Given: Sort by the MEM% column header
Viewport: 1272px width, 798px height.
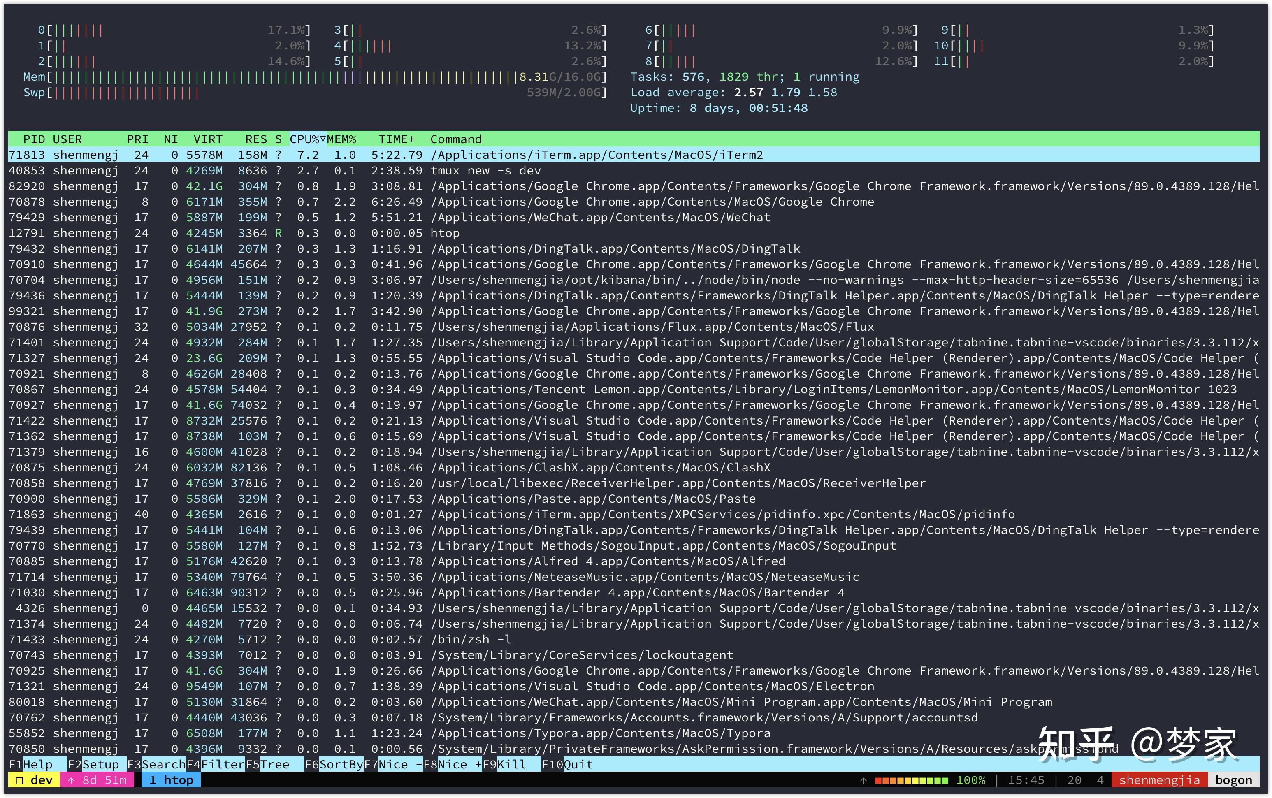Looking at the screenshot, I should tap(341, 139).
